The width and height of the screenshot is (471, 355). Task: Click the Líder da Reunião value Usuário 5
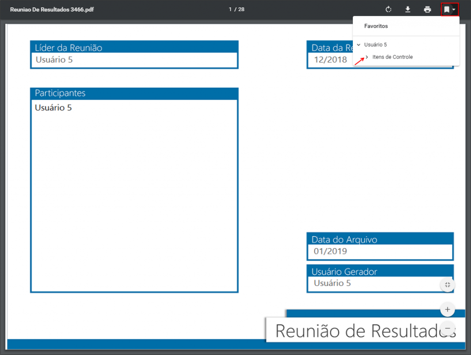coord(54,60)
